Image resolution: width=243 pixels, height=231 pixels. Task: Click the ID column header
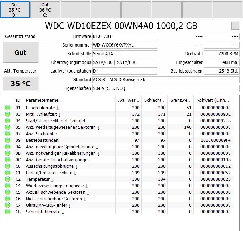[x=18, y=100]
